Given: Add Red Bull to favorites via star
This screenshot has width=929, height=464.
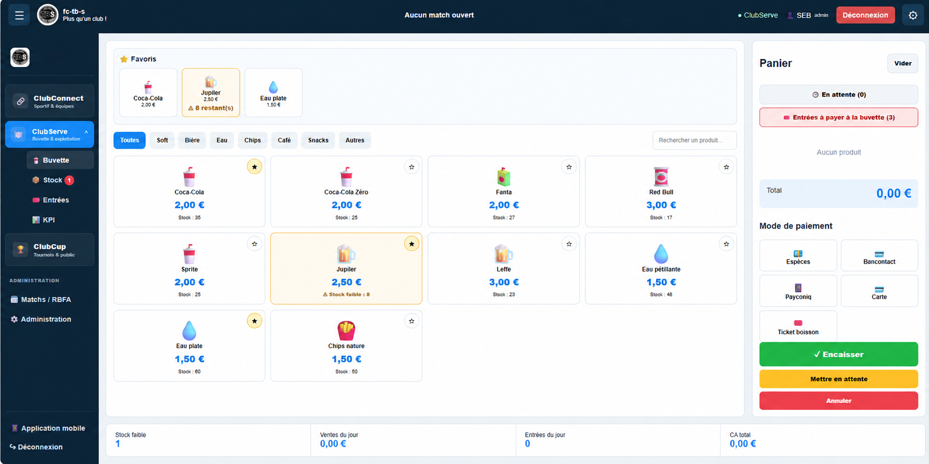Looking at the screenshot, I should click(x=726, y=167).
